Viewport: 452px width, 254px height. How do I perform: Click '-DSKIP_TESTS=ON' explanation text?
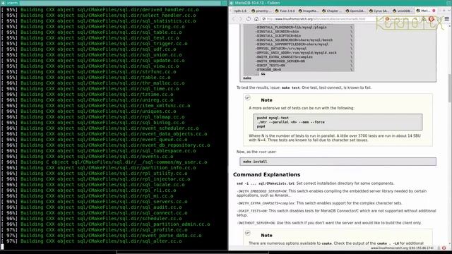pos(336,213)
